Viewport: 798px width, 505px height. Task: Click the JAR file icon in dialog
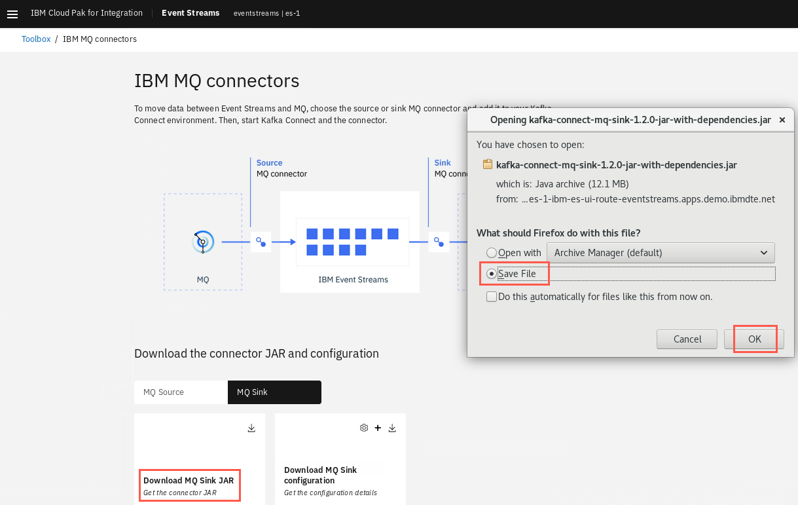pyautogui.click(x=486, y=164)
